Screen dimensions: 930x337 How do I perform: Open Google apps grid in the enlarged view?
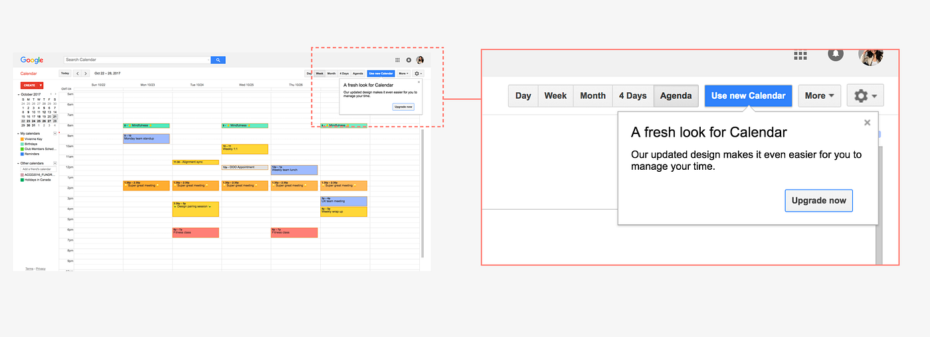(800, 56)
